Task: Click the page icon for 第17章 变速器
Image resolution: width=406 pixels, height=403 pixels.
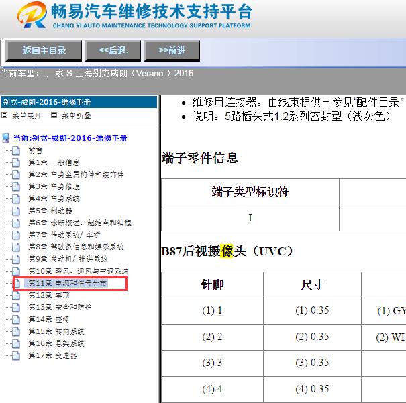Action: coord(16,355)
